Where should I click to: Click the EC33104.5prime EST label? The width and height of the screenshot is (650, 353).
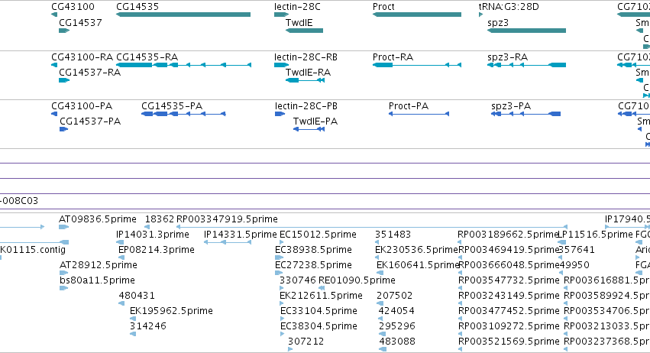[x=319, y=311]
